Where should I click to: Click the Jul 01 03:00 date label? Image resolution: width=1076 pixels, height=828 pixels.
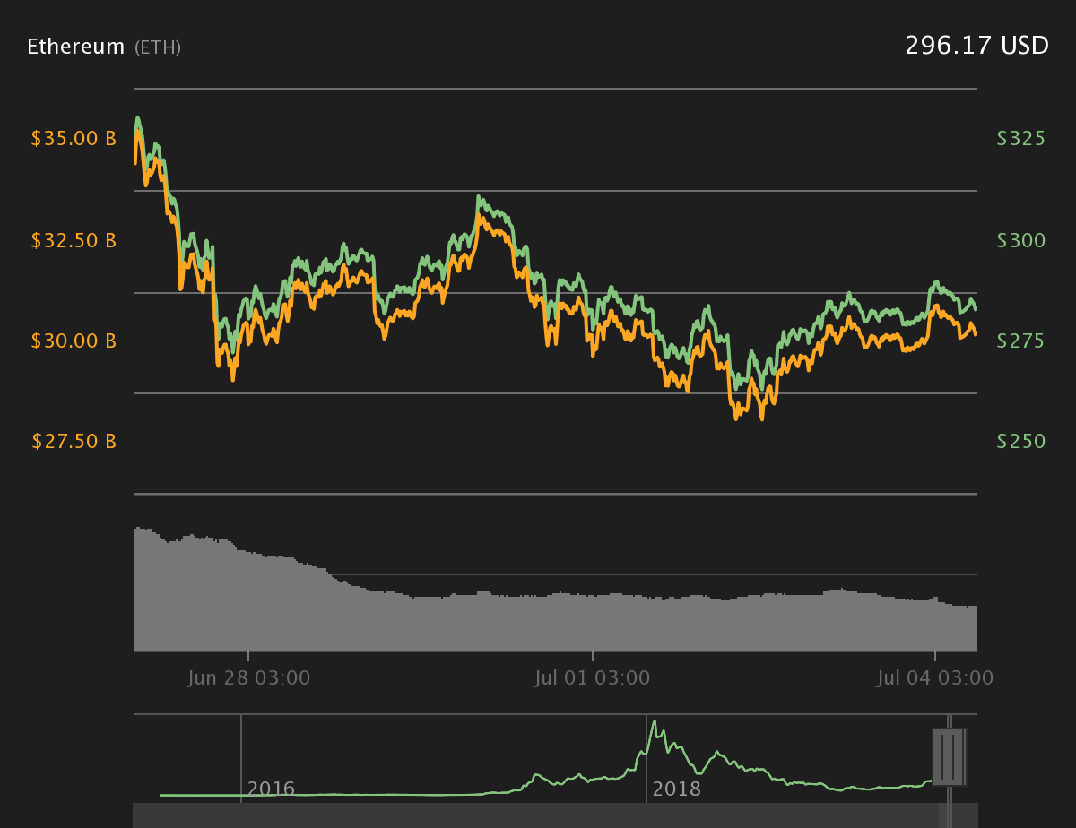592,678
